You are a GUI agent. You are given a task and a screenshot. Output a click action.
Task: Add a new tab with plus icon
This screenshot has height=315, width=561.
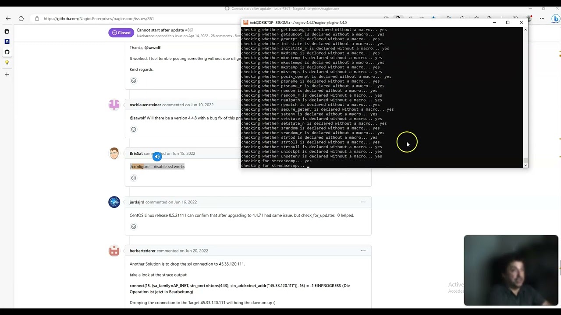pos(7,74)
